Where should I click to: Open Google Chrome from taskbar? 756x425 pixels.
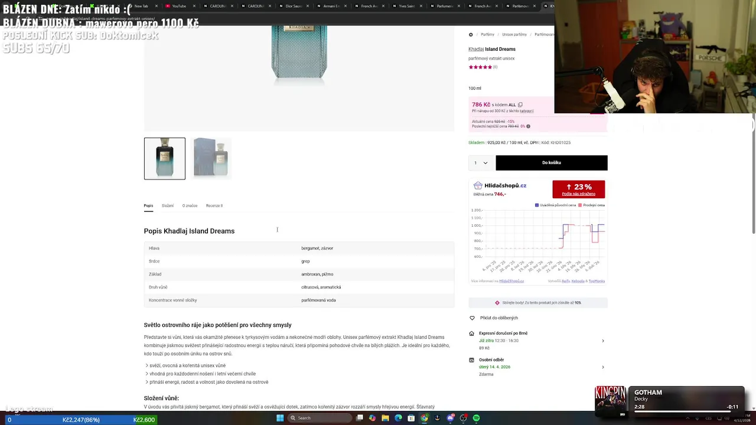coord(424,418)
